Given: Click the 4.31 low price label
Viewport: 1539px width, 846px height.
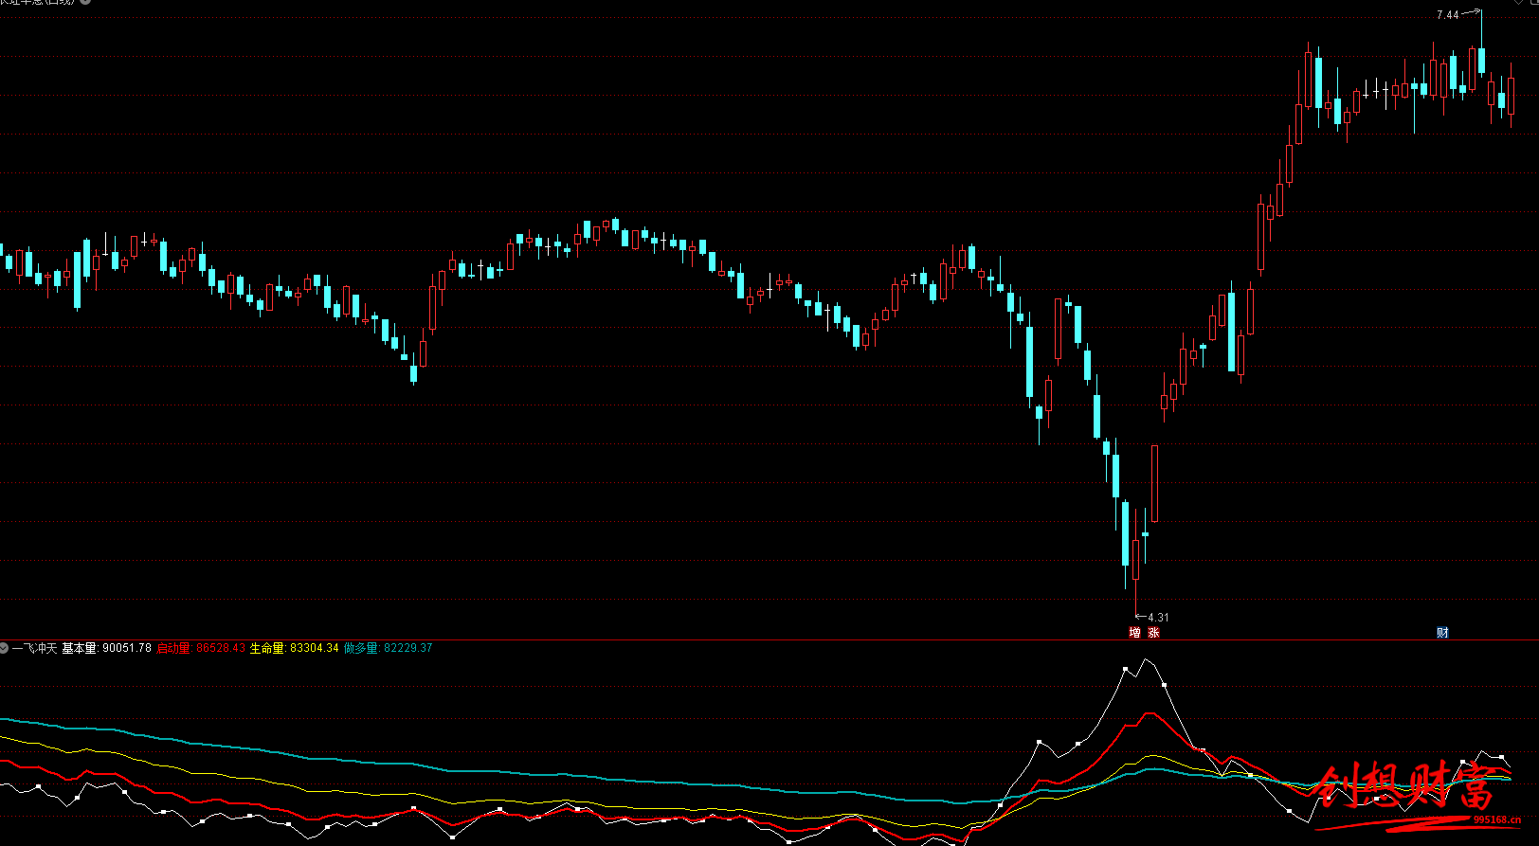Looking at the screenshot, I should tap(1158, 618).
